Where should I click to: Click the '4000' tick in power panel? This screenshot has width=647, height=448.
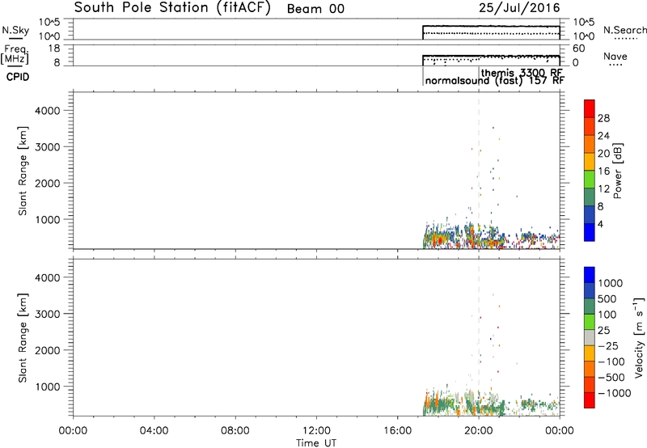47,111
